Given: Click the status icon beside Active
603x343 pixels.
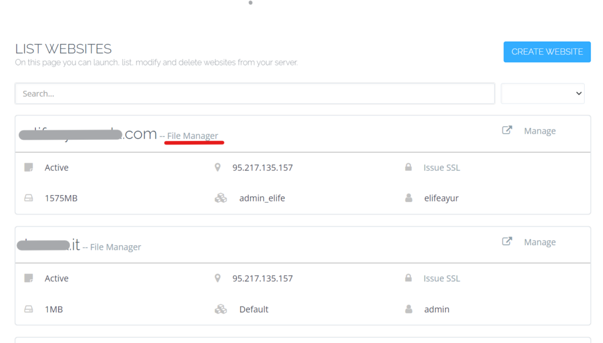Looking at the screenshot, I should [x=29, y=167].
